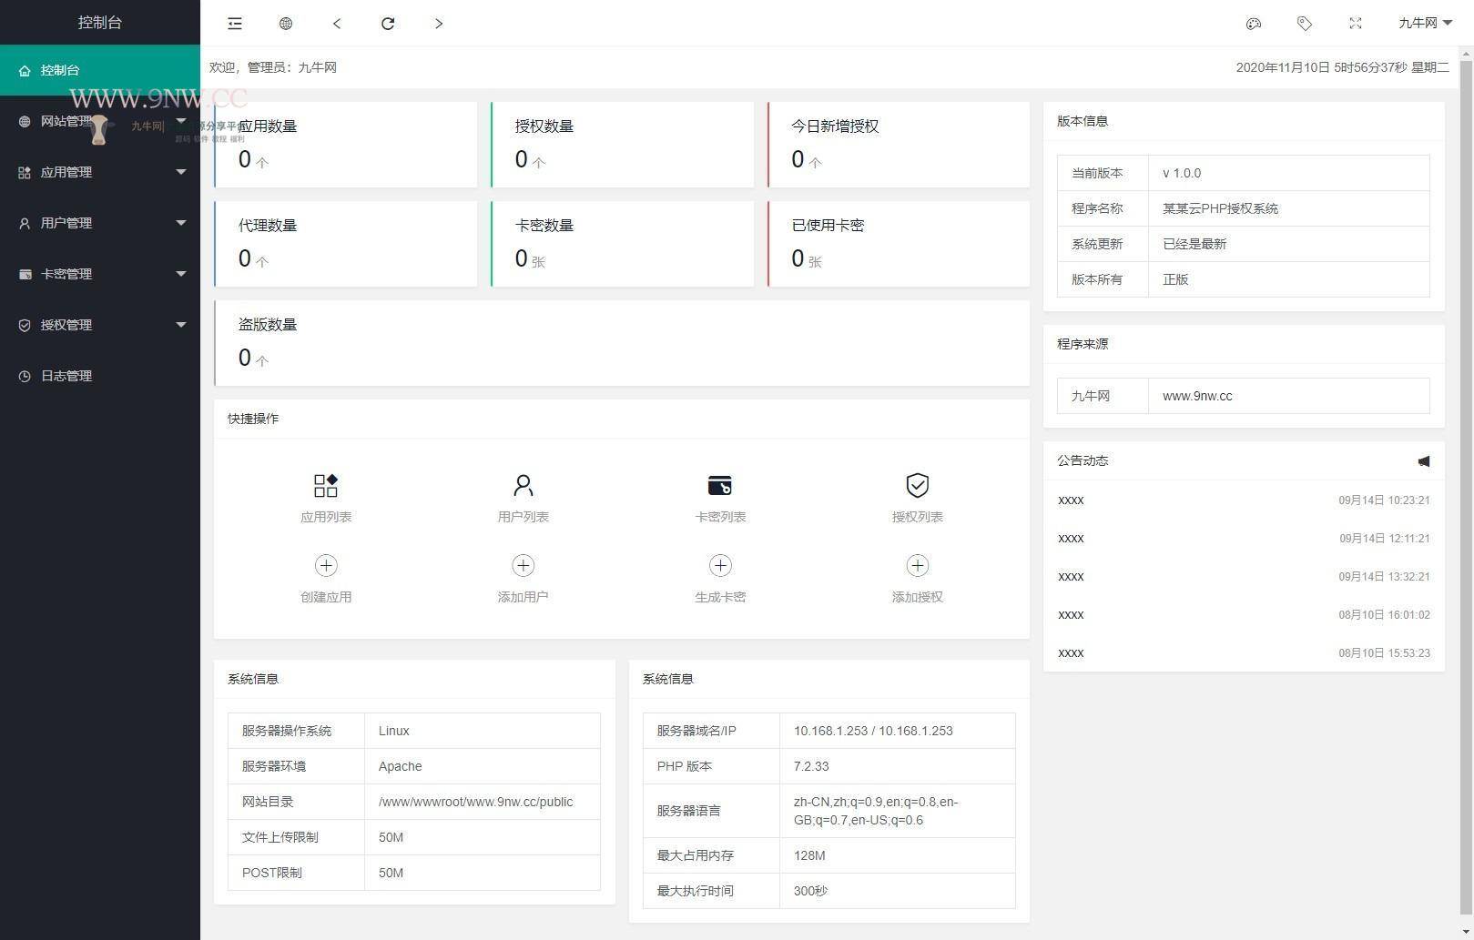Expand the 应用管理 menu arrow
1474x940 pixels.
pyautogui.click(x=180, y=172)
